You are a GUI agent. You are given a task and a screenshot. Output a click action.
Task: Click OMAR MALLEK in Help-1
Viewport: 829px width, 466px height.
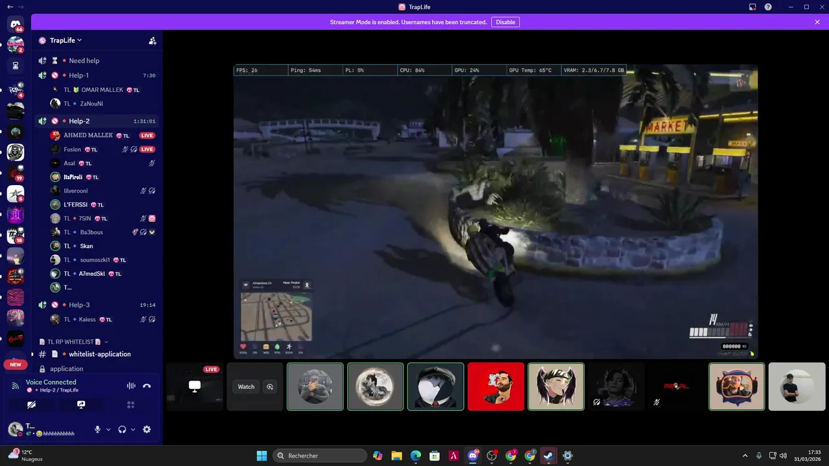[104, 89]
